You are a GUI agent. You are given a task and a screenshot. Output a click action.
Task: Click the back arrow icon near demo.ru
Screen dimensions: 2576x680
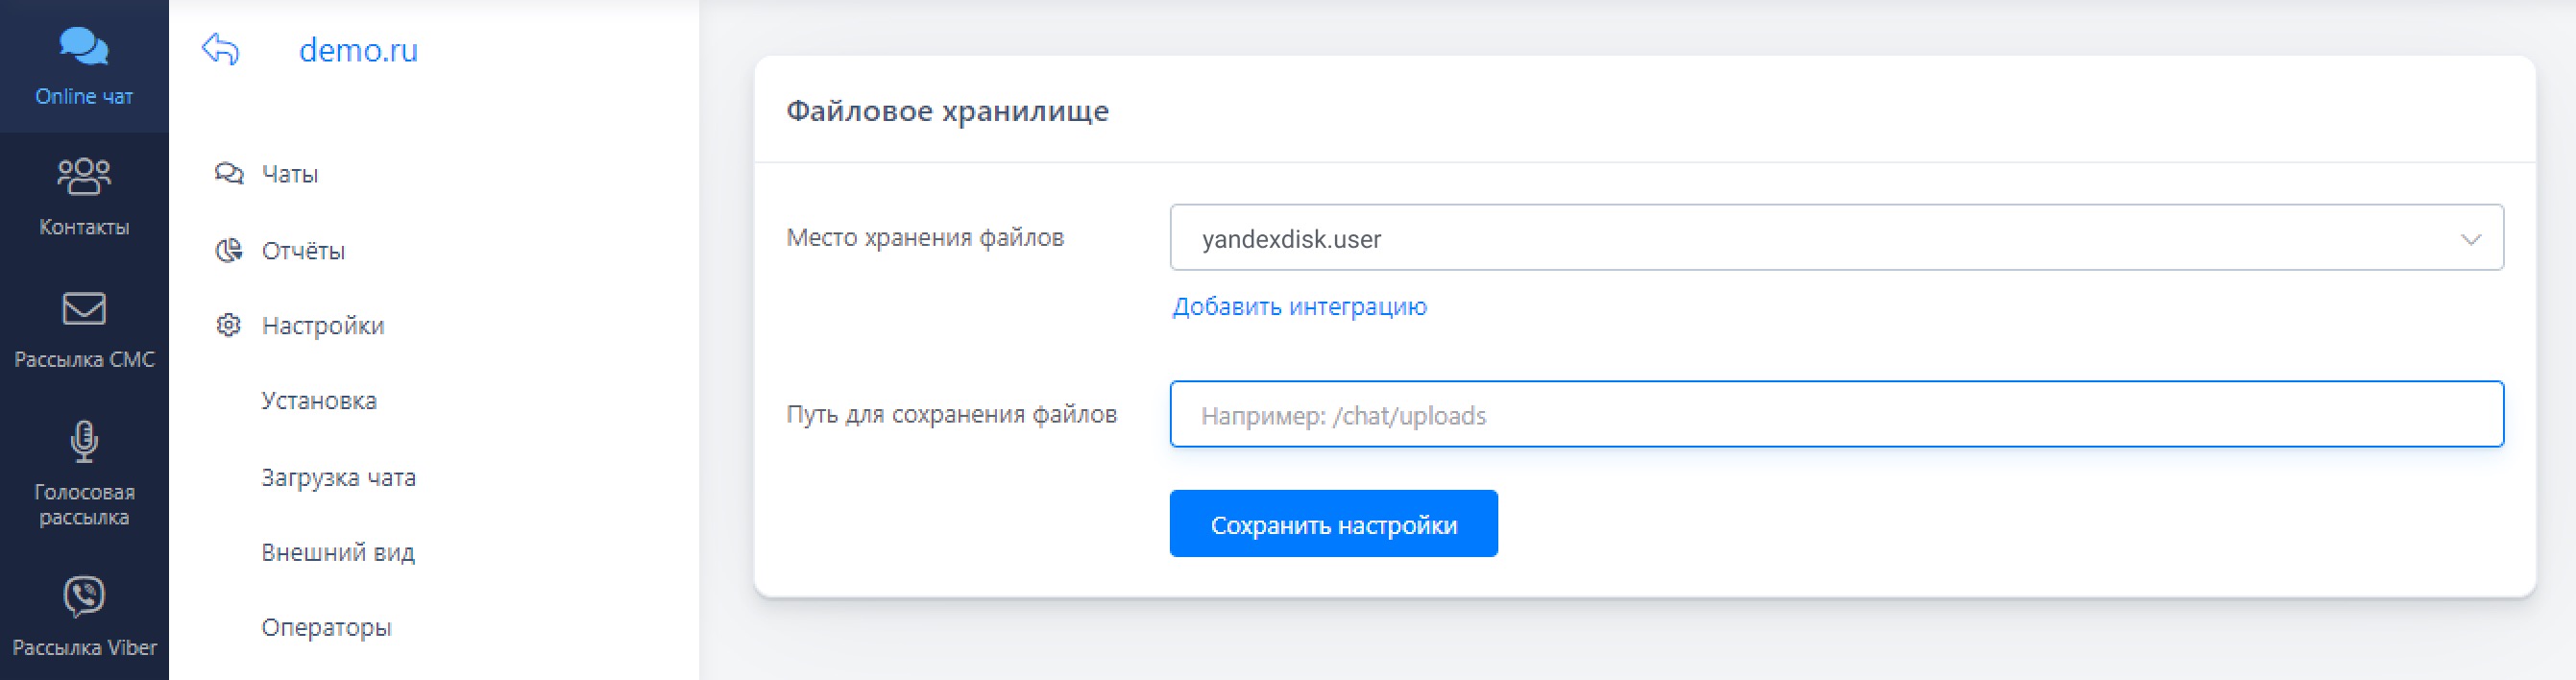221,49
